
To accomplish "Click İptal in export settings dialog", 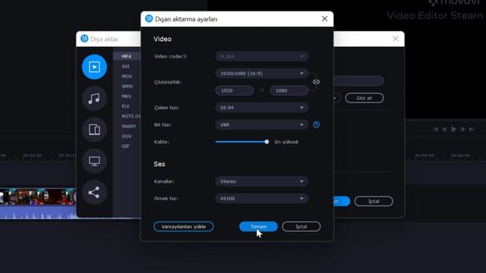I will pos(301,227).
